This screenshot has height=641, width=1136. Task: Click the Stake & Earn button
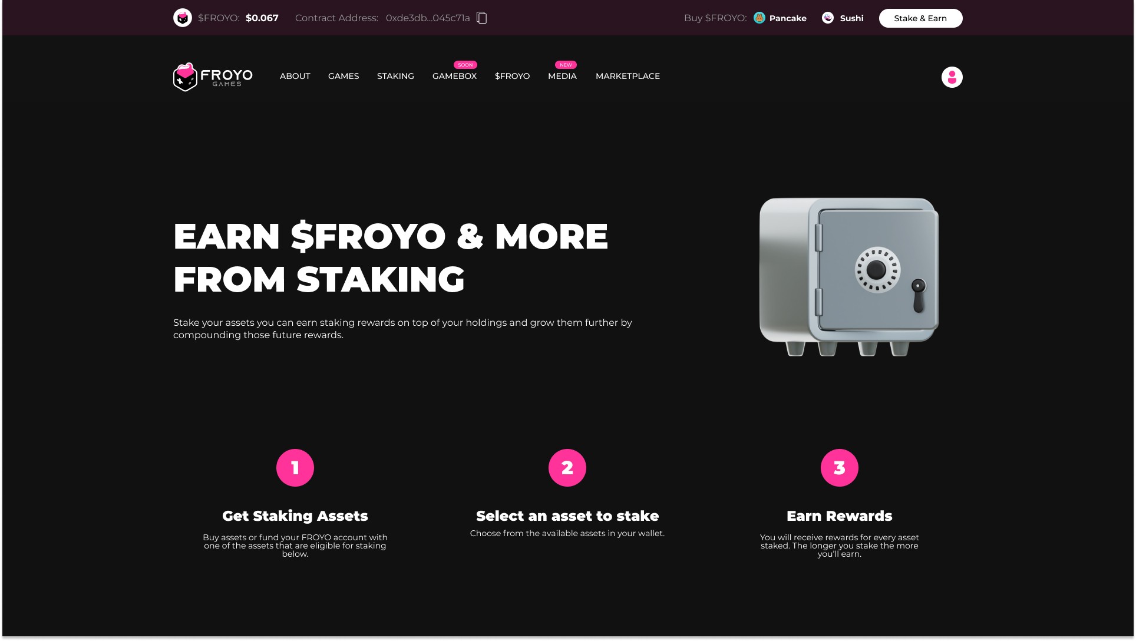(x=920, y=18)
